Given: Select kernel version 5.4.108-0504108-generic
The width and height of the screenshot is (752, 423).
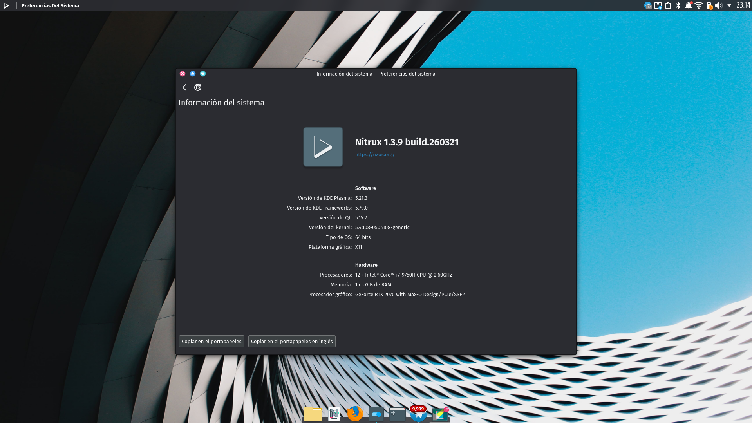Looking at the screenshot, I should [382, 228].
